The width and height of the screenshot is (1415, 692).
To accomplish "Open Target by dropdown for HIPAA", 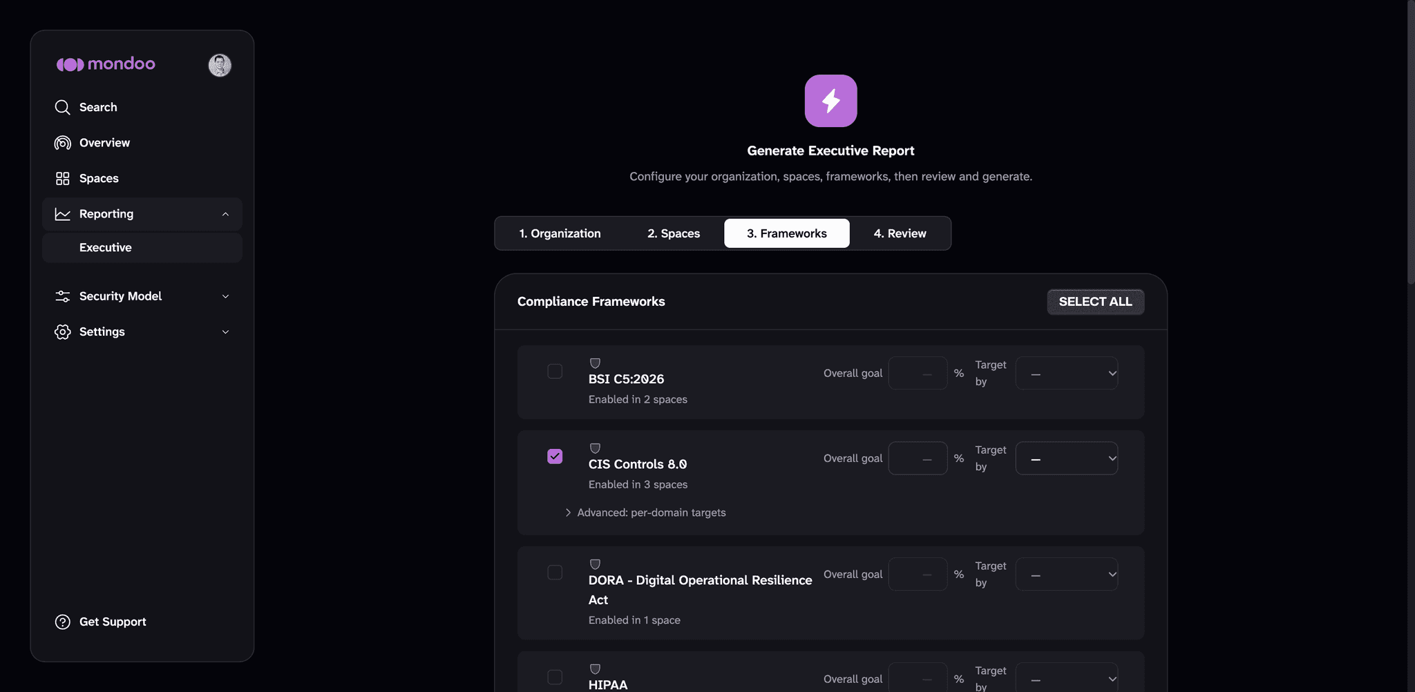I will coord(1067,677).
